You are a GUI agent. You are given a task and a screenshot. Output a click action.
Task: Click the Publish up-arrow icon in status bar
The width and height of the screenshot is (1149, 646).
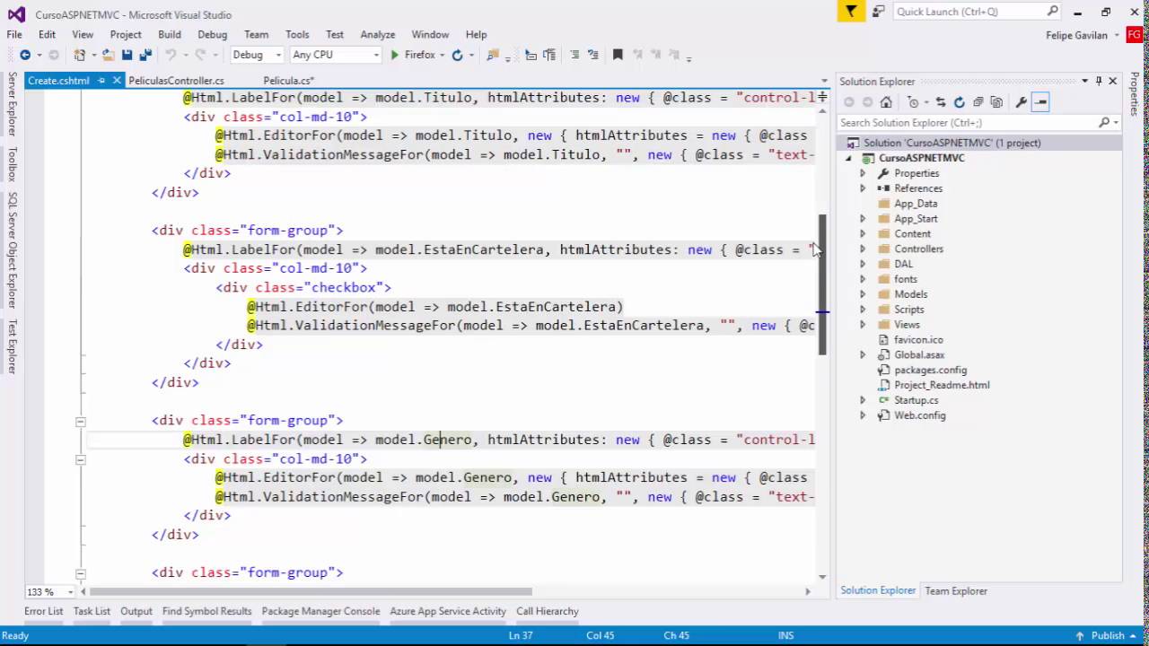pos(1080,636)
